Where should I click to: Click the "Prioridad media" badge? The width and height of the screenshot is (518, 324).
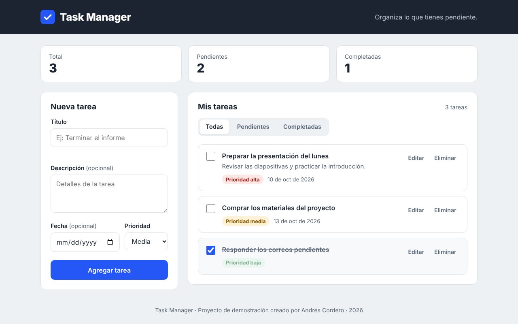point(246,221)
